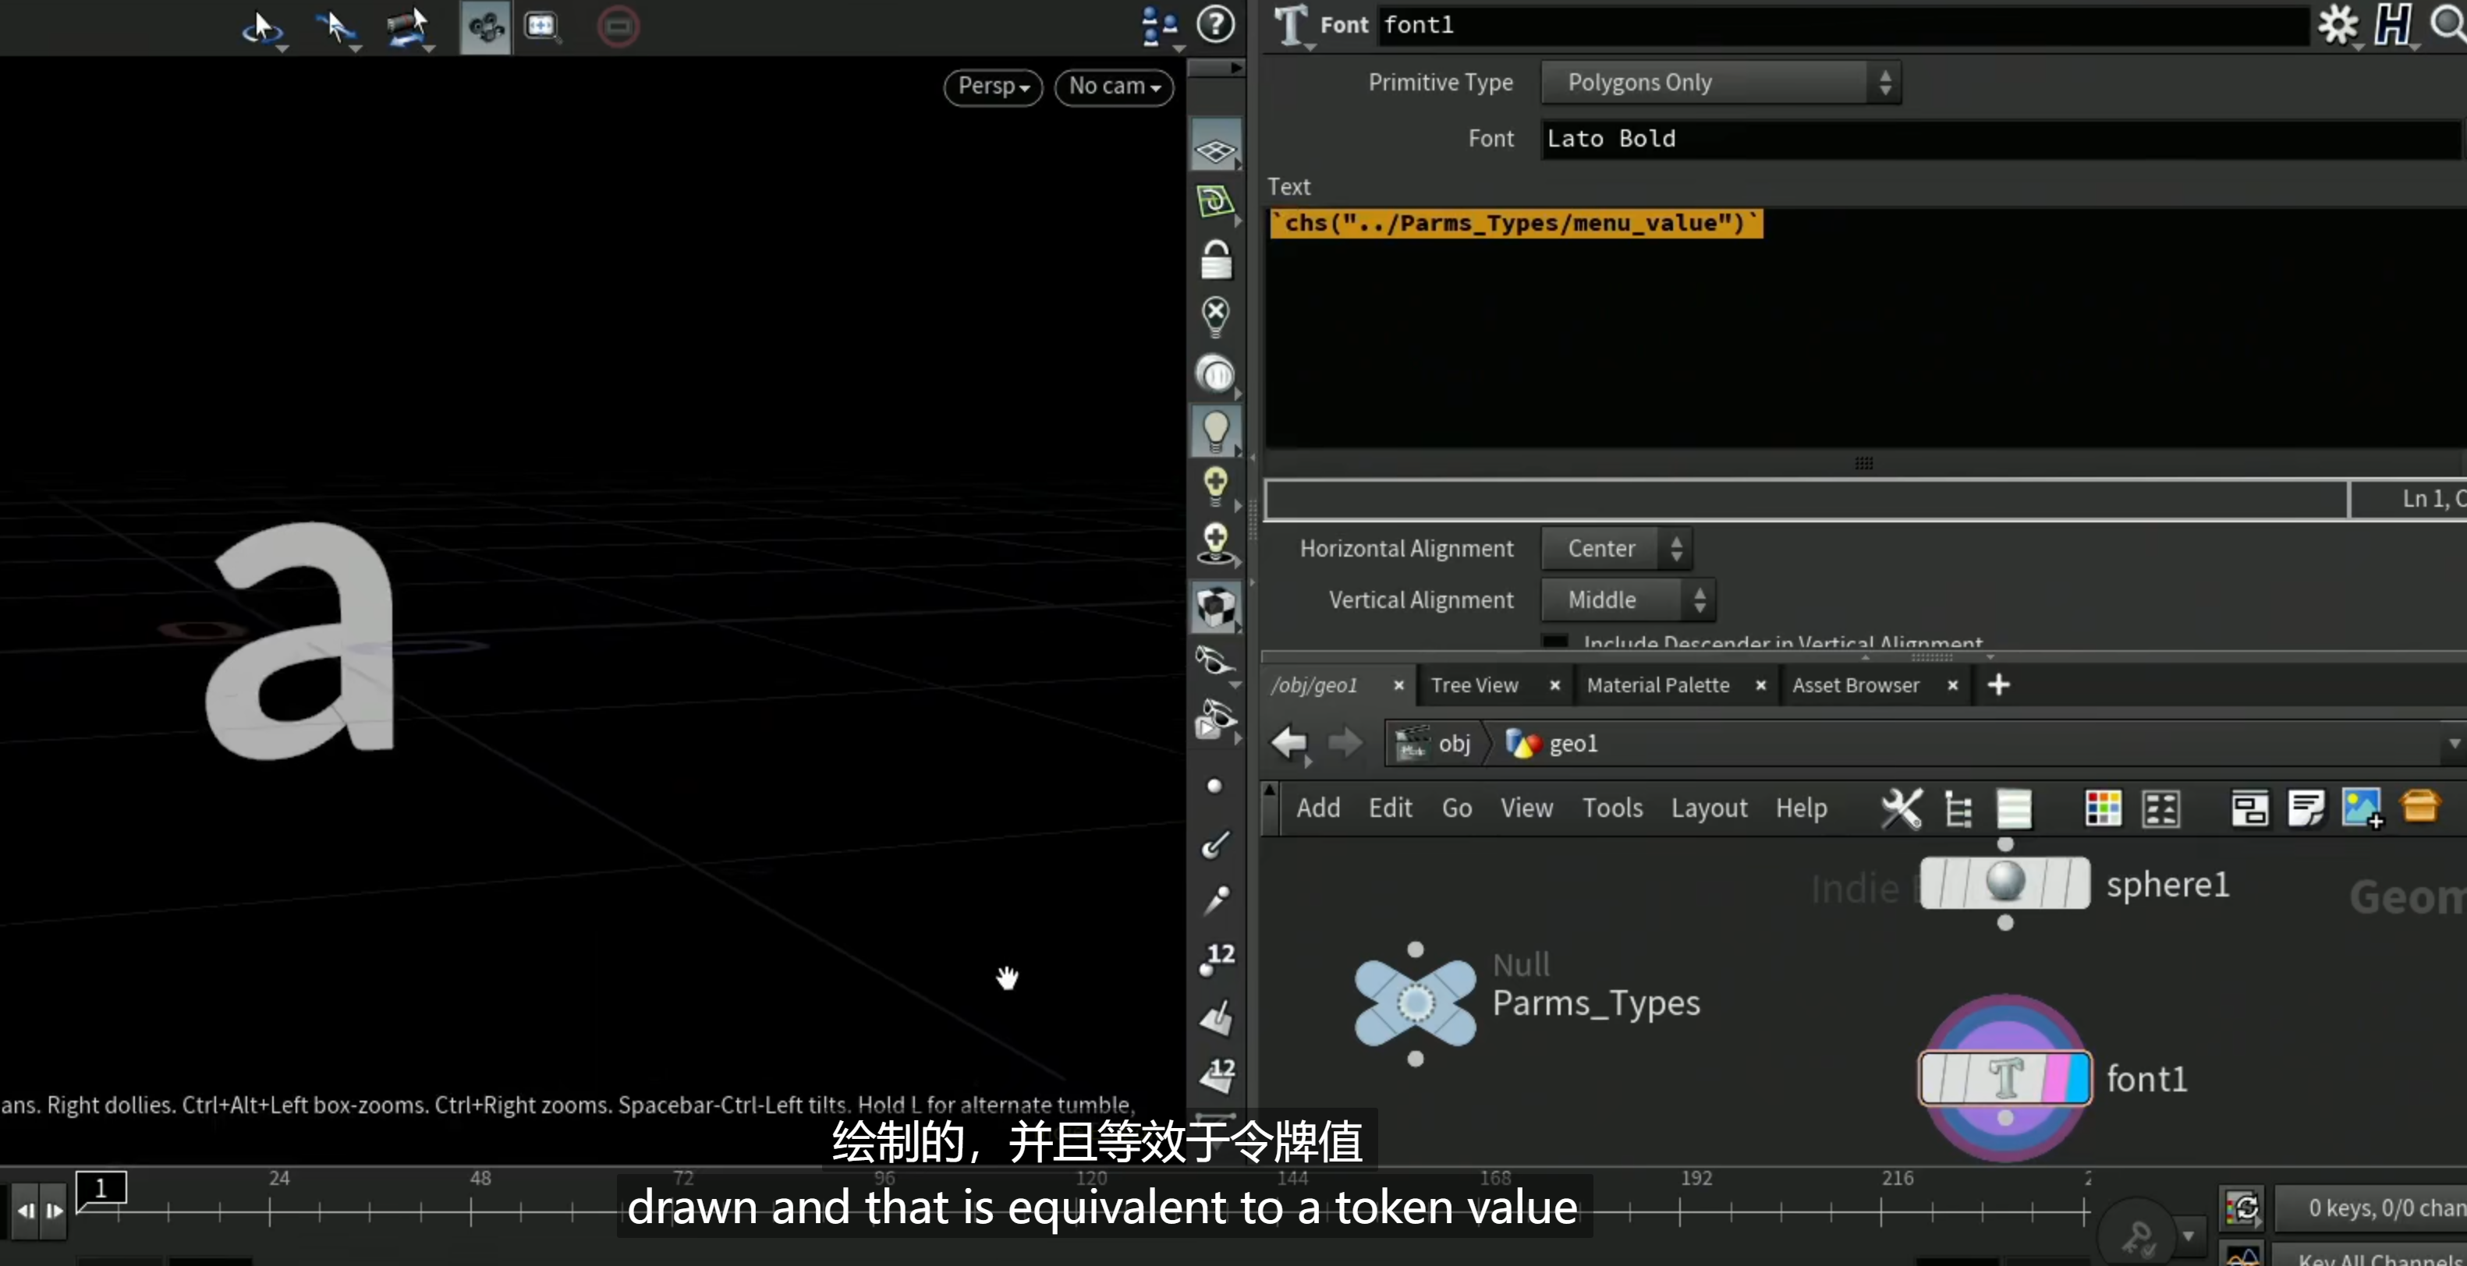
Task: Toggle the tree list view icon in network toolbar
Action: coord(1958,809)
